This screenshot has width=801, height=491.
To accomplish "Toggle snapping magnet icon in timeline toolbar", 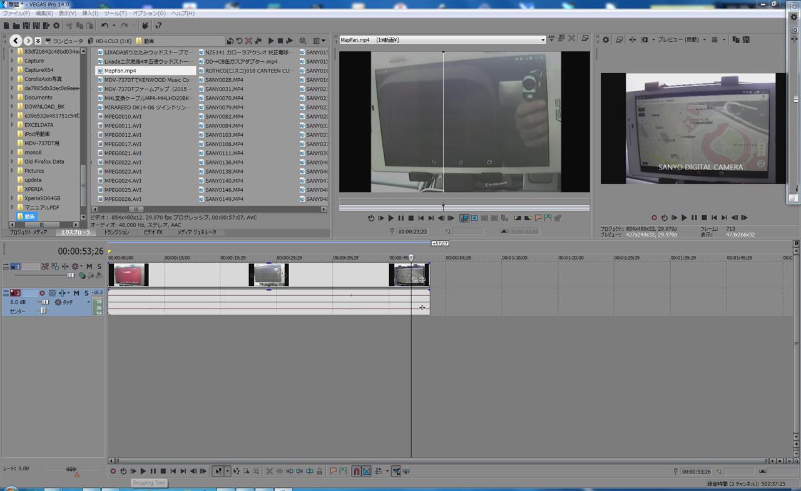I will 356,471.
